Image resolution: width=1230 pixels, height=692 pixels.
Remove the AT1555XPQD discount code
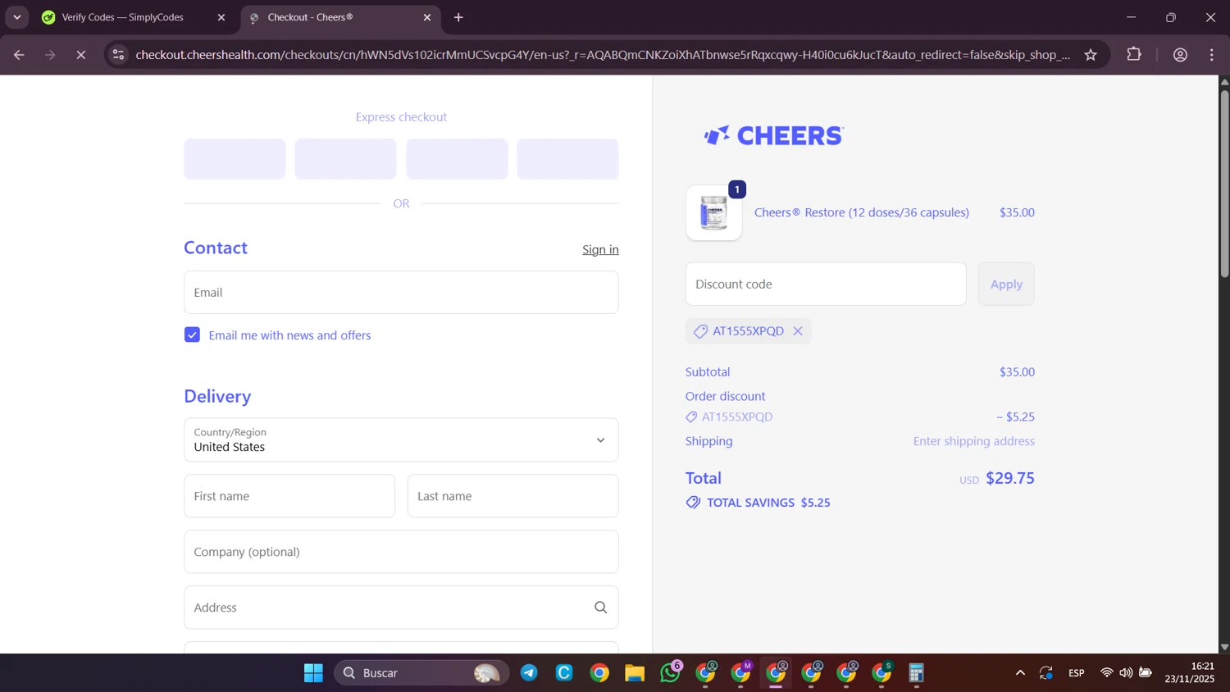(798, 331)
